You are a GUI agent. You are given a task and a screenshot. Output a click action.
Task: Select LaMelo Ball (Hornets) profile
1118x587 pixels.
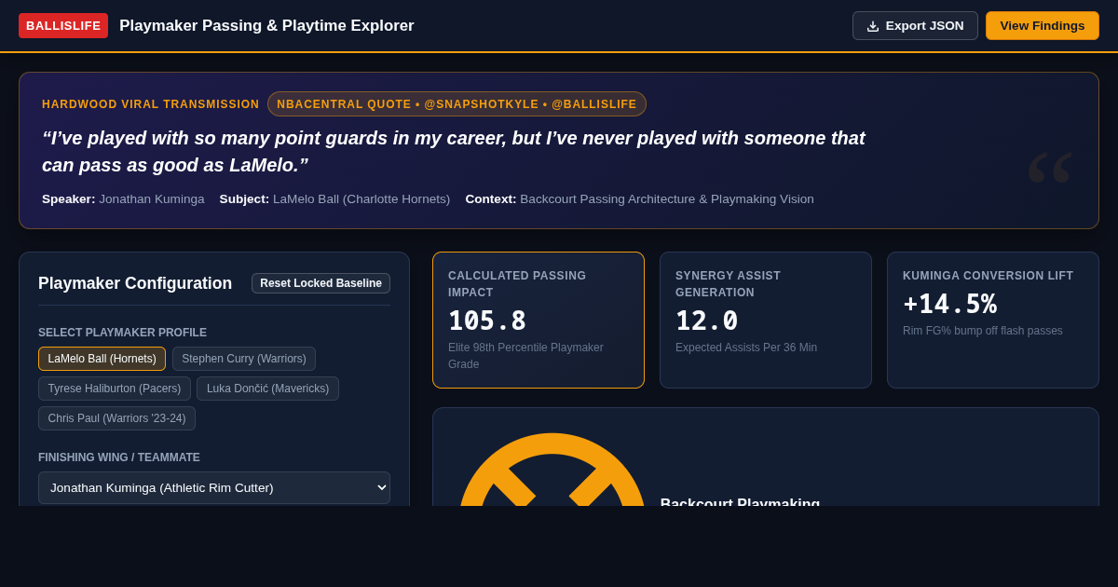click(102, 359)
